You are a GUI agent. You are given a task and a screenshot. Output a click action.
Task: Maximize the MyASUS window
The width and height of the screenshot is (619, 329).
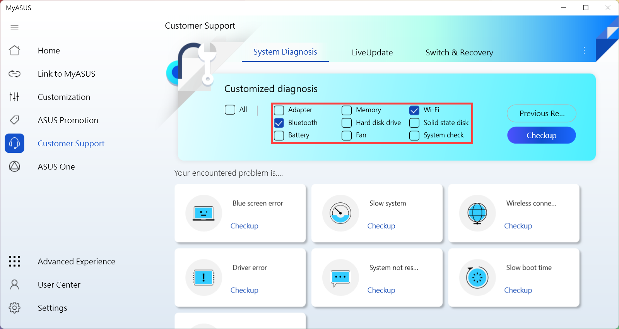(x=586, y=7)
